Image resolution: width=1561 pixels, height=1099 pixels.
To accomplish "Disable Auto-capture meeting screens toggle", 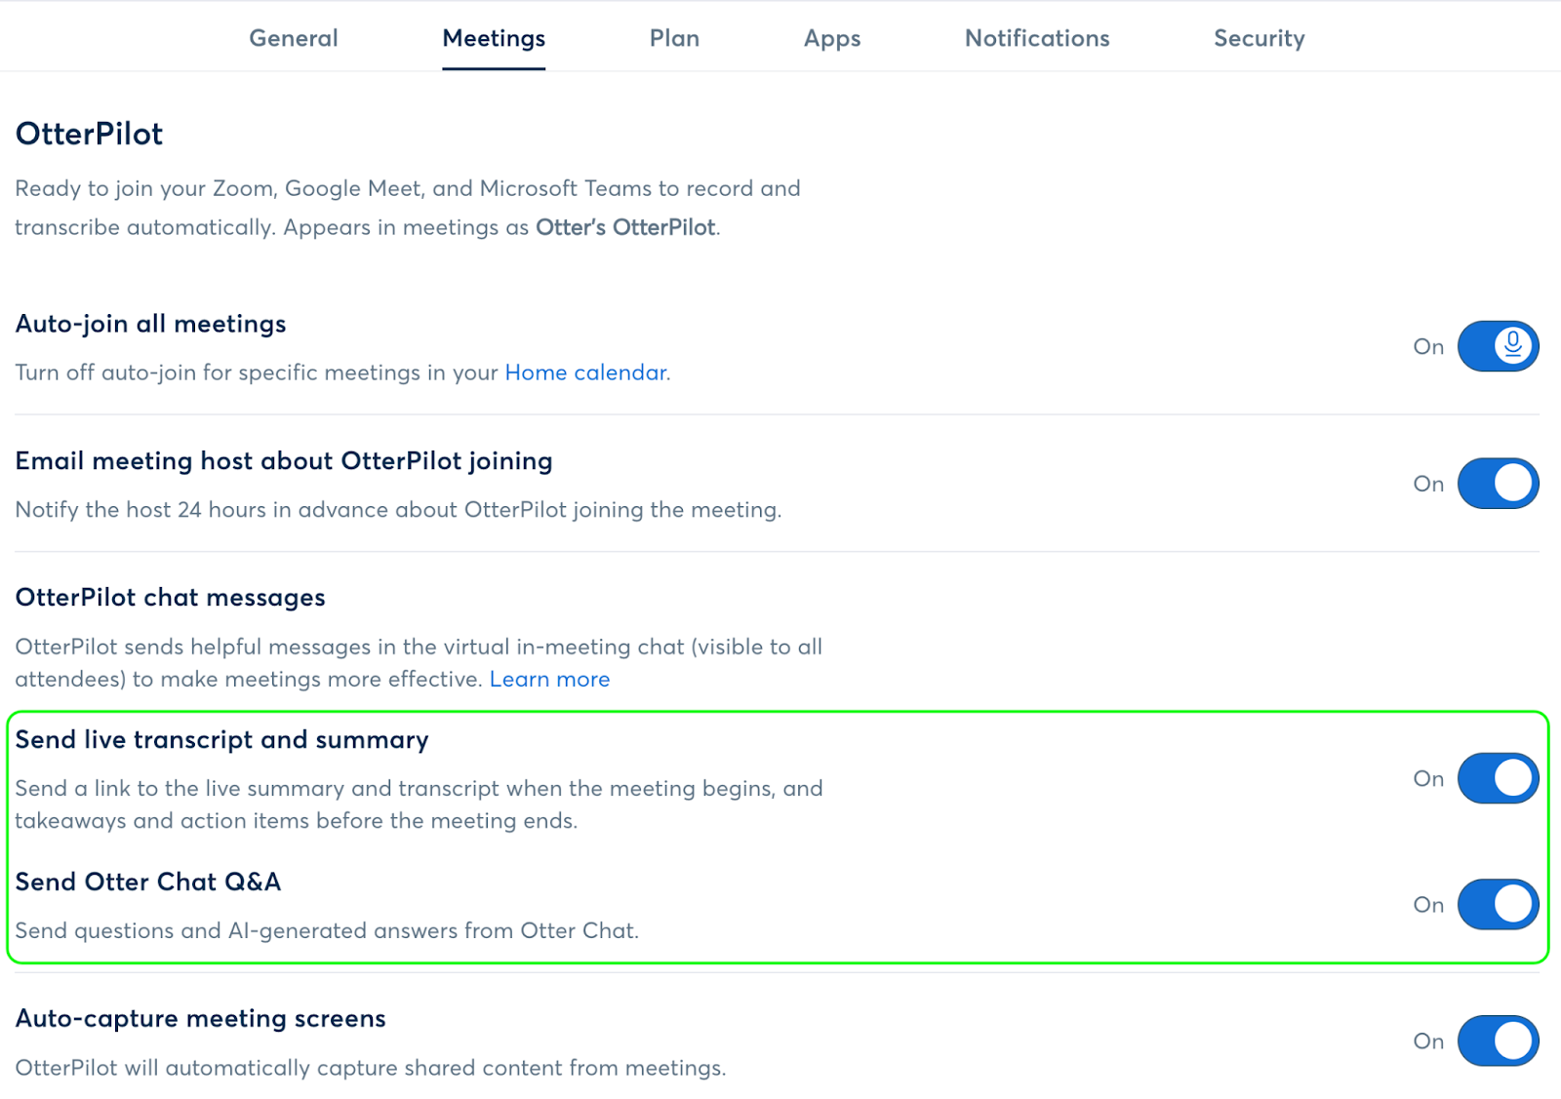I will coord(1498,1041).
